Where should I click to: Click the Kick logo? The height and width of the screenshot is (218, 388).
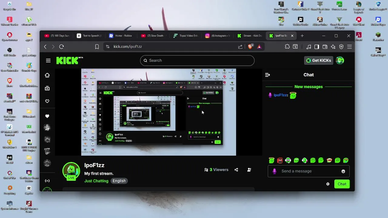(69, 61)
